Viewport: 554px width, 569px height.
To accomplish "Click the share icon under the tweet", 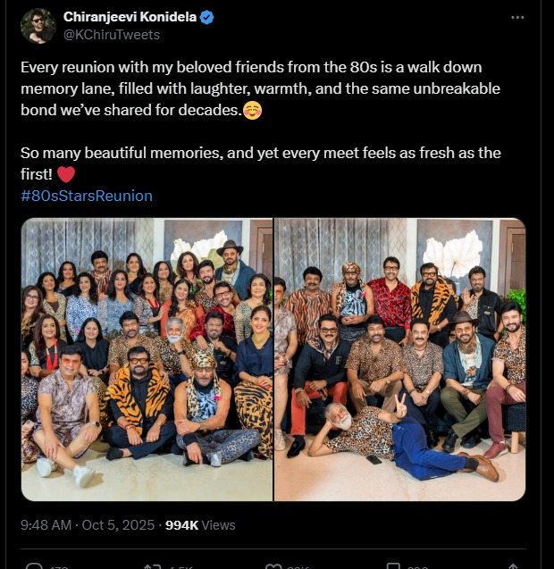I will (x=515, y=565).
